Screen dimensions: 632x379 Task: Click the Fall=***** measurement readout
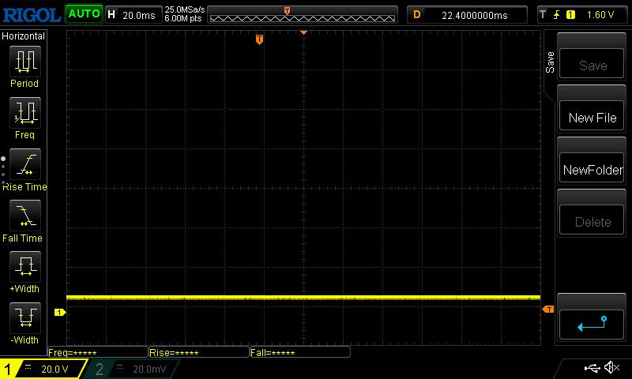300,352
